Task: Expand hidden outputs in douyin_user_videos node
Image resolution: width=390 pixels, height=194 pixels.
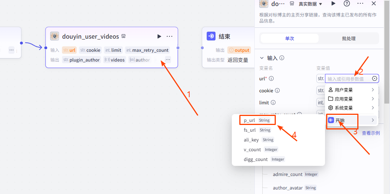Action: coord(168,60)
